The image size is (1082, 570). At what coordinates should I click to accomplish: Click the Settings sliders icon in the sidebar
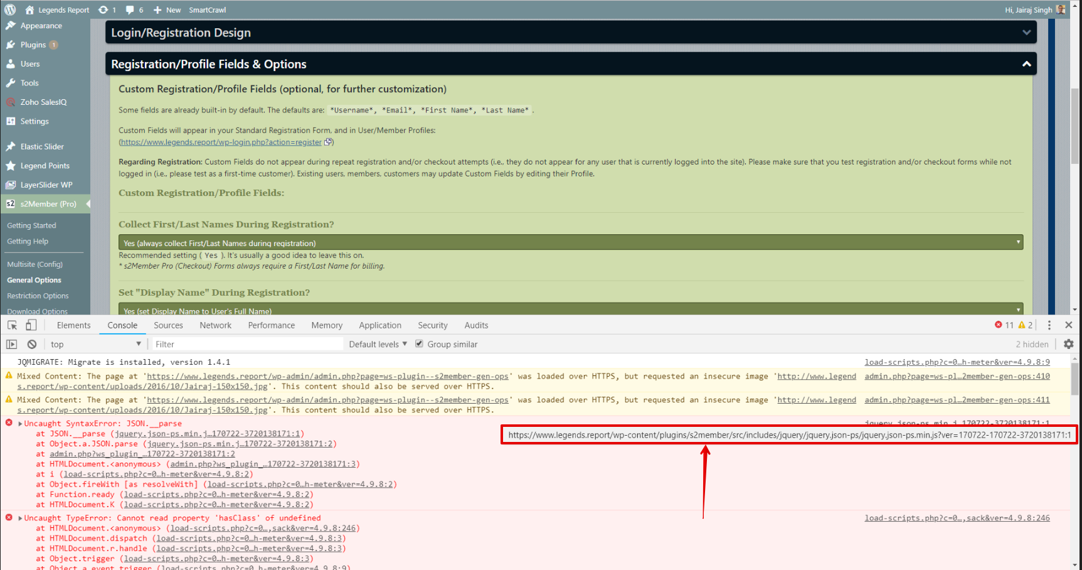[11, 121]
